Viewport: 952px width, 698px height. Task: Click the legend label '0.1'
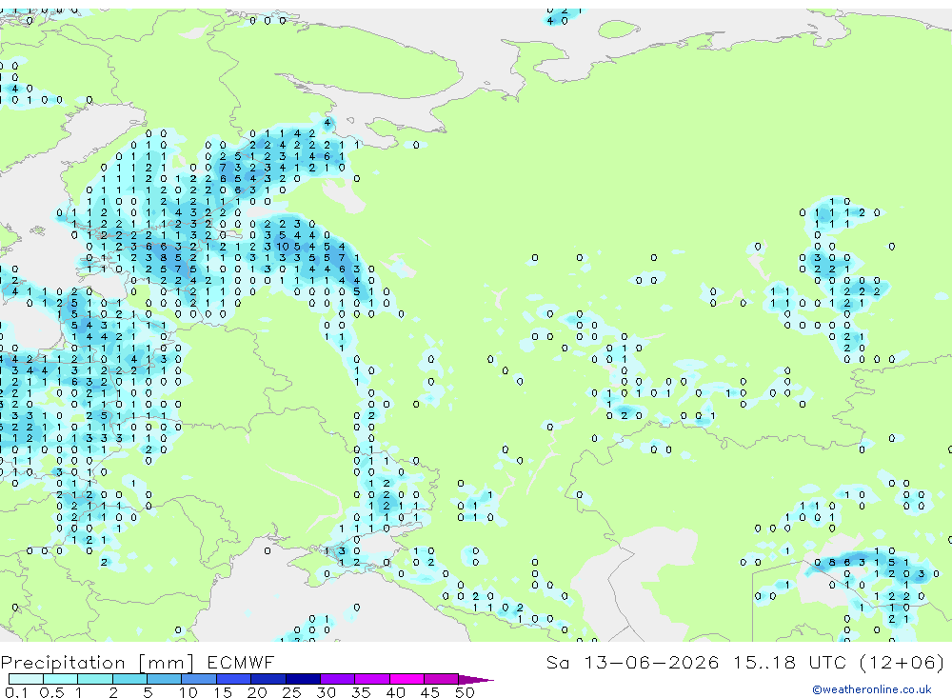coord(16,692)
